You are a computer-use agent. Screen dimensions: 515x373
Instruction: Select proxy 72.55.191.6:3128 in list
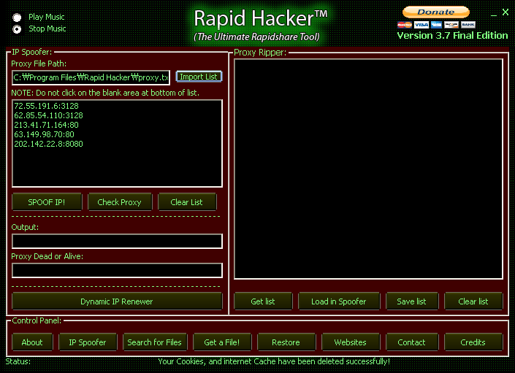tap(46, 106)
